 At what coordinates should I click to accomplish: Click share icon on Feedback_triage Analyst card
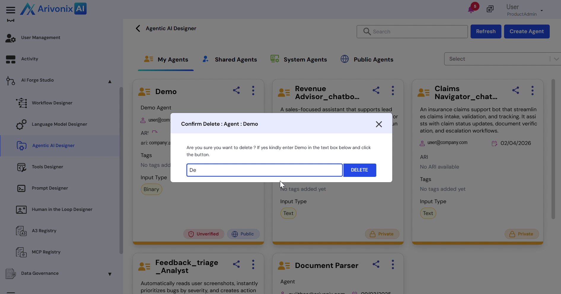tap(236, 264)
